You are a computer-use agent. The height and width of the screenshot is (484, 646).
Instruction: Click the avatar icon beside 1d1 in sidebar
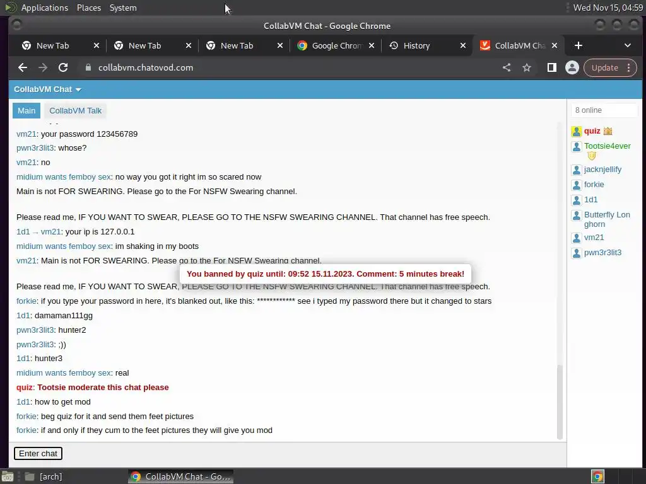click(x=577, y=200)
